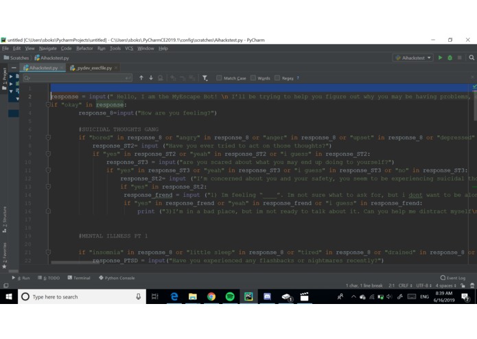Collapse the fold marker at line 21

tap(48, 252)
